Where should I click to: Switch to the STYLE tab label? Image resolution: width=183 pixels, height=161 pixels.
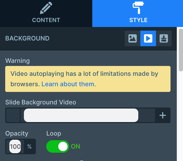[138, 20]
